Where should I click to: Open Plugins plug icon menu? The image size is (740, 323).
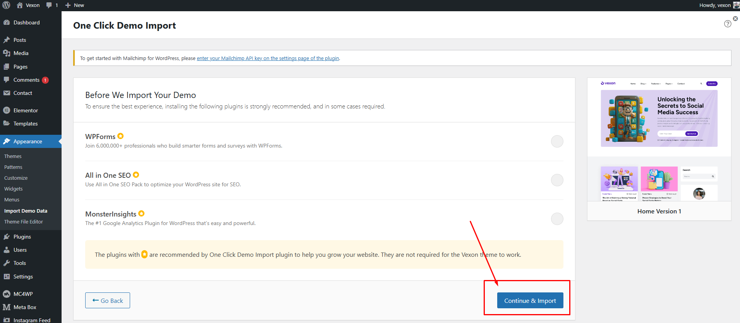pos(7,237)
